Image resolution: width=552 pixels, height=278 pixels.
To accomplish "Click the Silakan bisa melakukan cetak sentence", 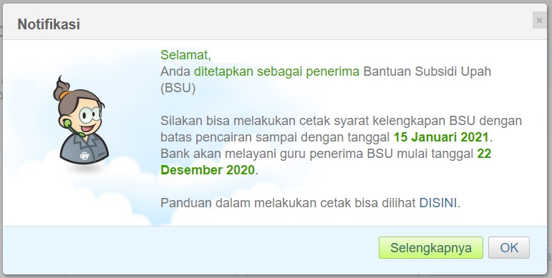I will pyautogui.click(x=341, y=121).
